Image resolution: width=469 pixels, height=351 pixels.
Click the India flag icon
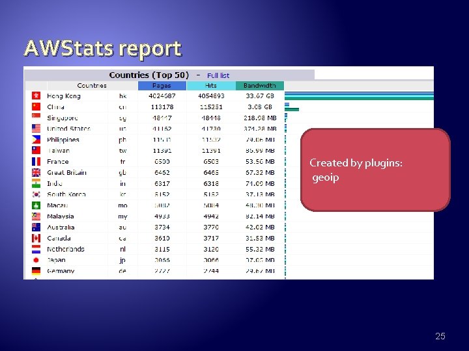tap(36, 183)
